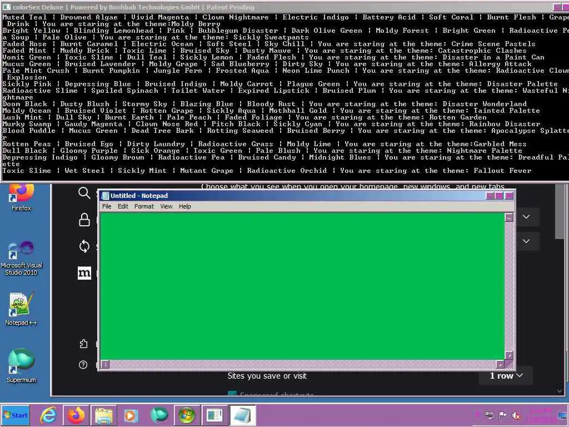569x427 pixels.
Task: Switch to Supermium in the taskbar
Action: [x=159, y=415]
